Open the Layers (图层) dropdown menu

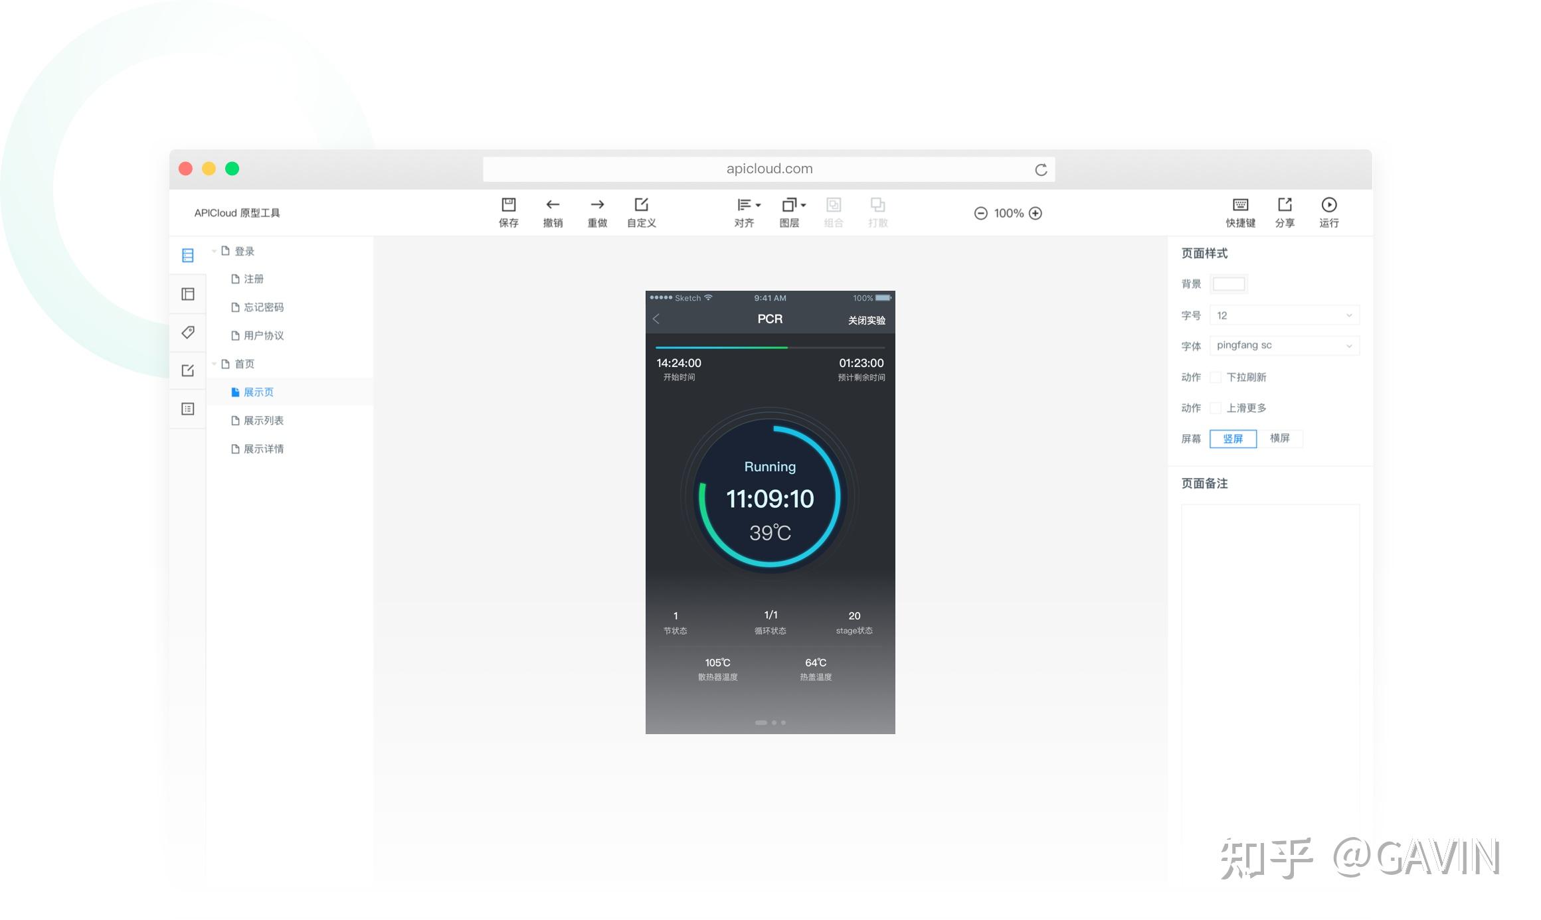tap(793, 205)
